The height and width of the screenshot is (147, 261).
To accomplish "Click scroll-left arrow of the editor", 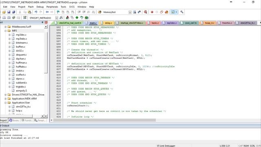I will coord(51,120).
